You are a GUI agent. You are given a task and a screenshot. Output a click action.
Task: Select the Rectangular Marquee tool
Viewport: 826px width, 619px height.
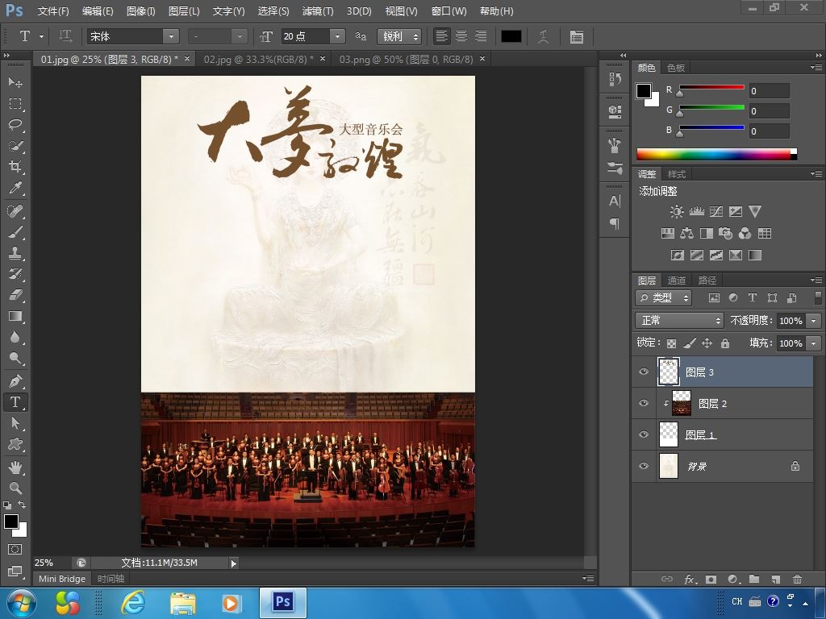pos(15,104)
